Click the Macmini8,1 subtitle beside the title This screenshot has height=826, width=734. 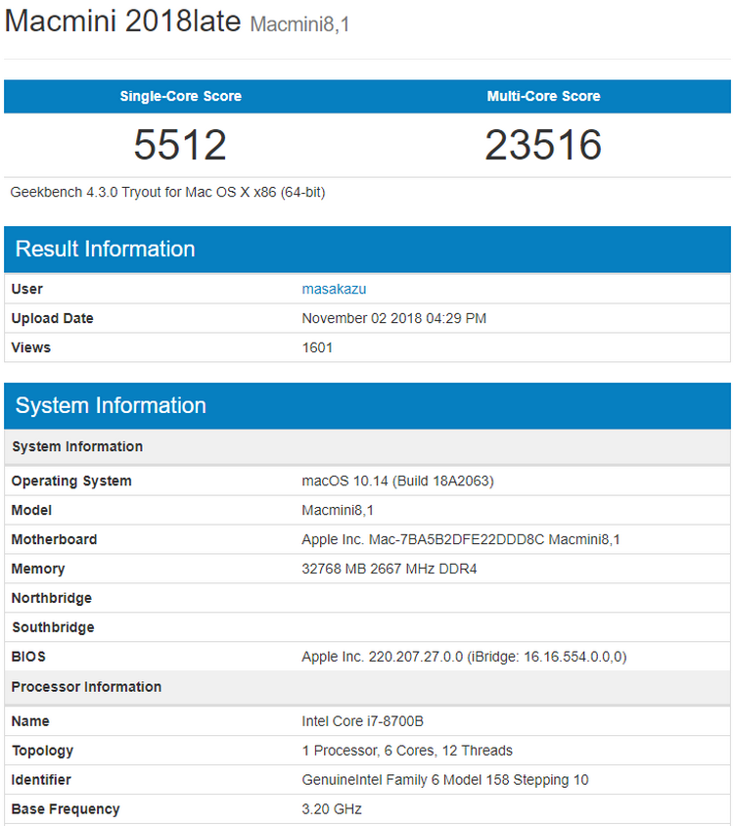(x=299, y=24)
